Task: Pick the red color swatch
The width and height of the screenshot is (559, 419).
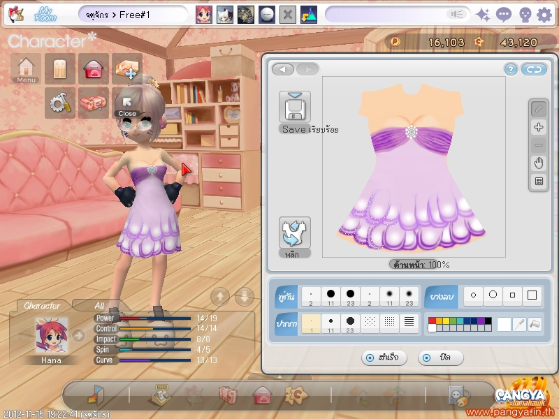Action: 432,321
